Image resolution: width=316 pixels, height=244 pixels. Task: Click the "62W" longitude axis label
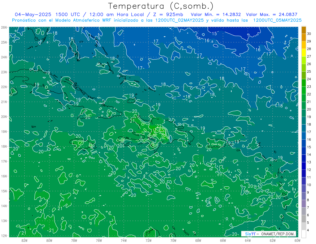(273, 240)
